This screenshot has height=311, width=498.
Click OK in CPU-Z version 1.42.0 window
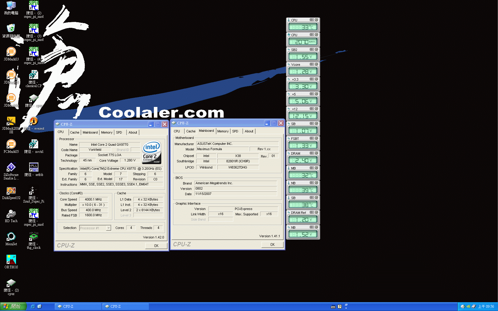click(156, 246)
